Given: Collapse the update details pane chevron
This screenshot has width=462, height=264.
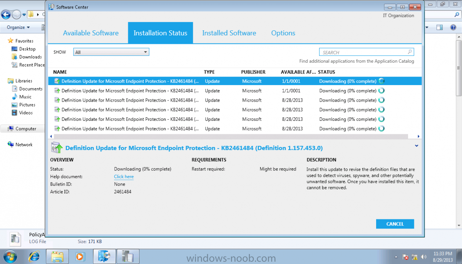Looking at the screenshot, I should click(416, 146).
